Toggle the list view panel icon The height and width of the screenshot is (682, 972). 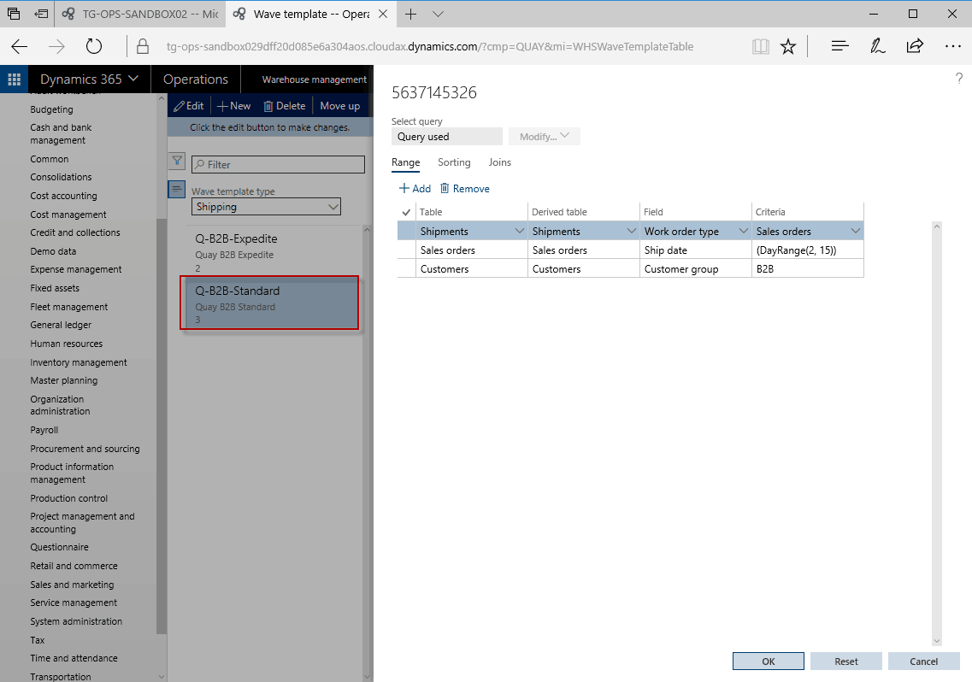(x=177, y=189)
